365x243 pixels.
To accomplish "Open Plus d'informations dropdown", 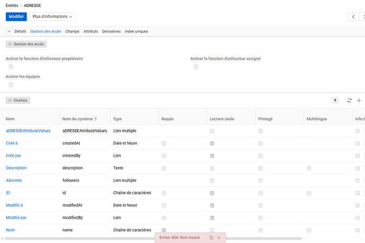I will pos(52,16).
